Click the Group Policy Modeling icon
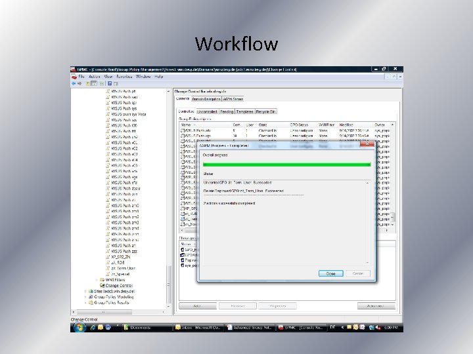Image resolution: width=473 pixels, height=354 pixels. pyautogui.click(x=91, y=297)
